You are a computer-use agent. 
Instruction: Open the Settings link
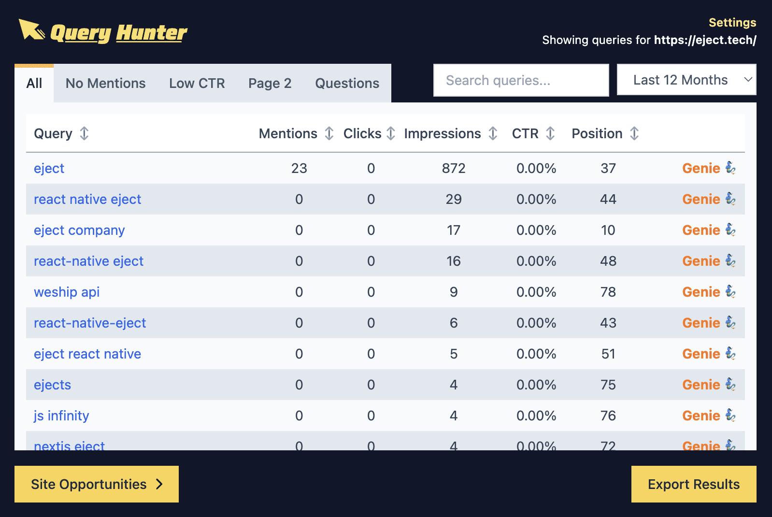[732, 23]
